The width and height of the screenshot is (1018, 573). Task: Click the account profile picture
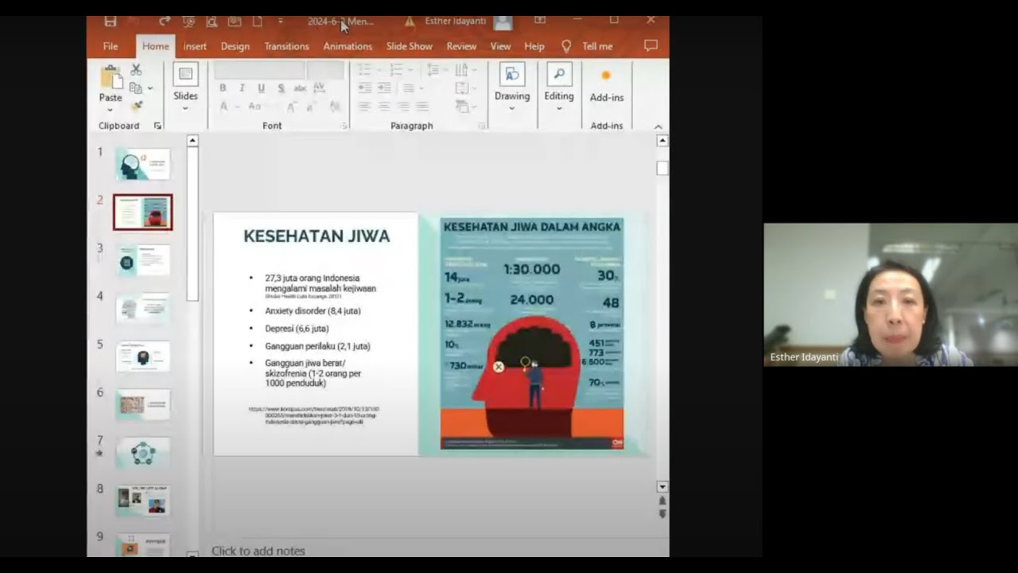pyautogui.click(x=503, y=21)
